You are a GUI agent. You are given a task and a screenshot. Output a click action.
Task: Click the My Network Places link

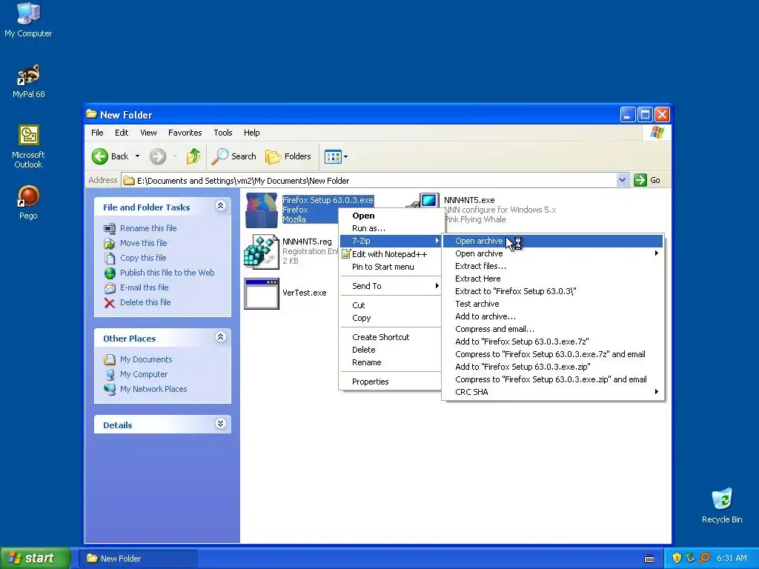(x=153, y=389)
